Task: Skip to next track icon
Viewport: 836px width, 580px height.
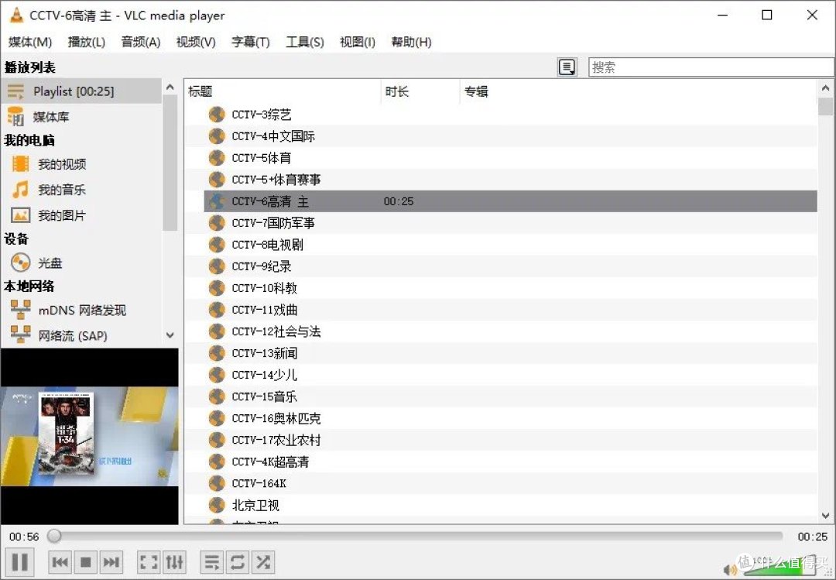Action: point(111,562)
